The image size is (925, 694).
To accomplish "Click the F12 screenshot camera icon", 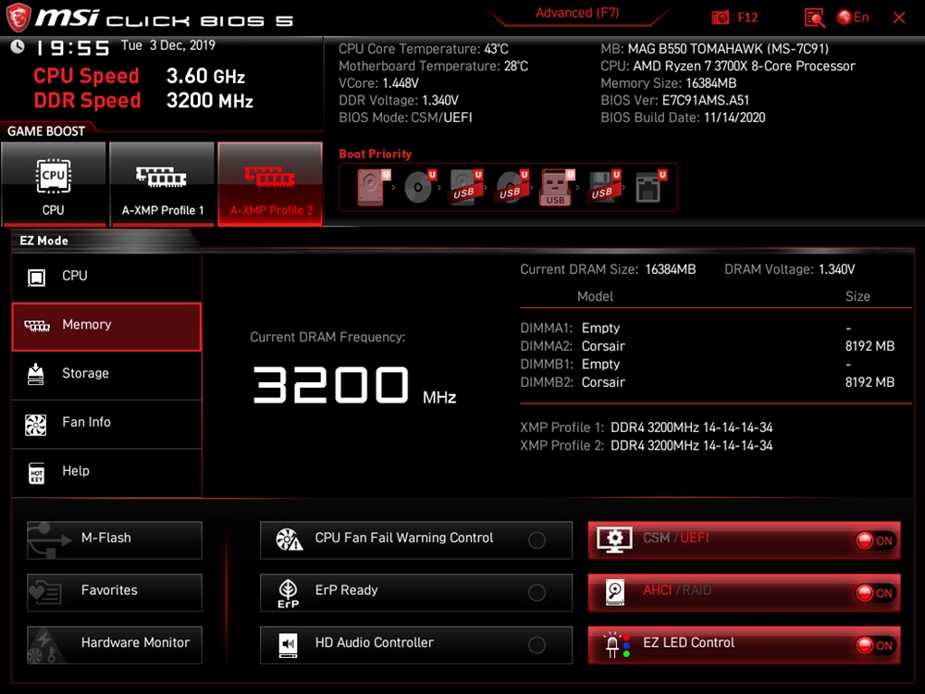I will click(x=721, y=18).
